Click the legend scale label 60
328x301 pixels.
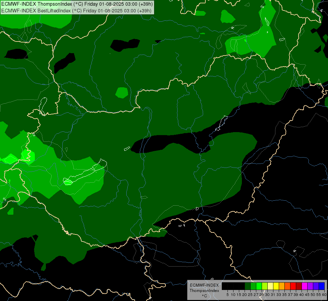coord(324,295)
